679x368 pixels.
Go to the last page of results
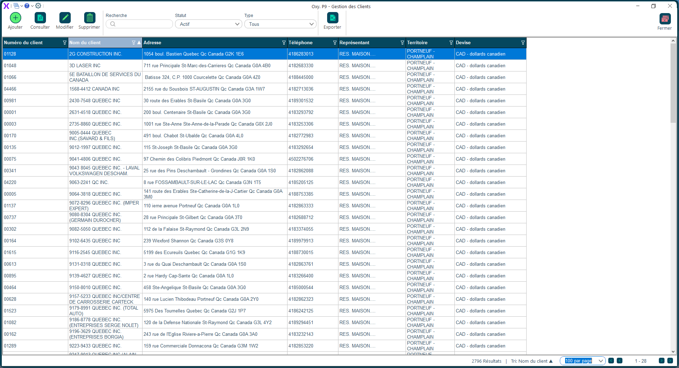pyautogui.click(x=670, y=361)
